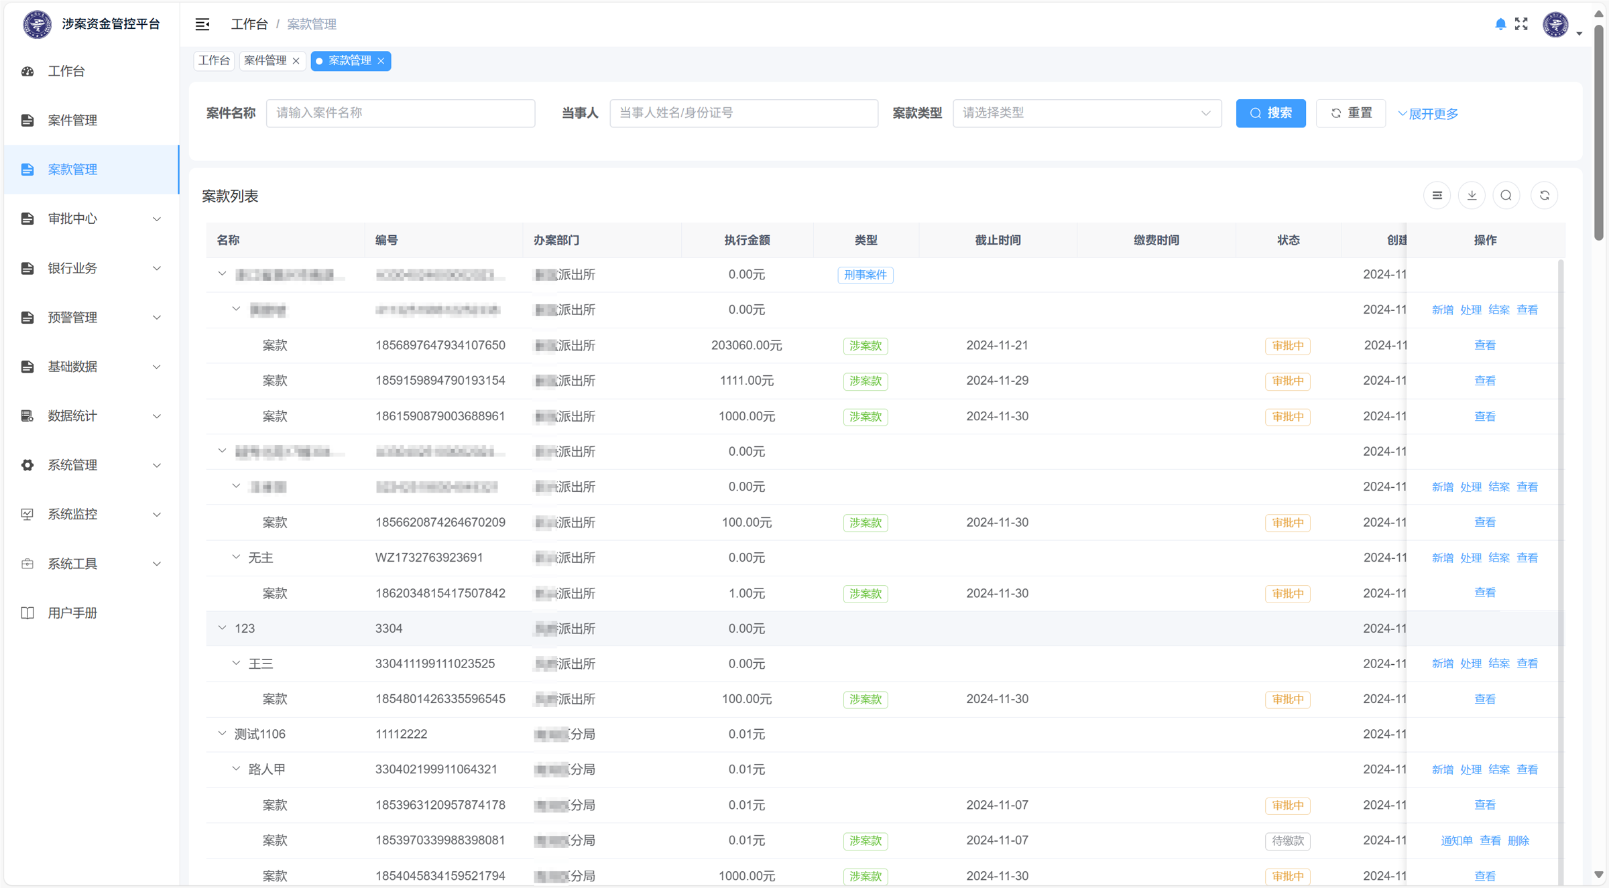Open the 案款类型 dropdown selector
Image resolution: width=1609 pixels, height=888 pixels.
[x=1087, y=113]
